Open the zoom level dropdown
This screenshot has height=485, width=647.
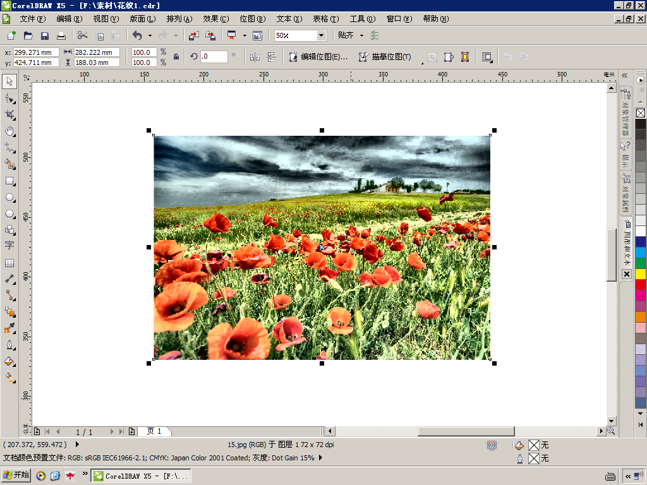coord(321,35)
